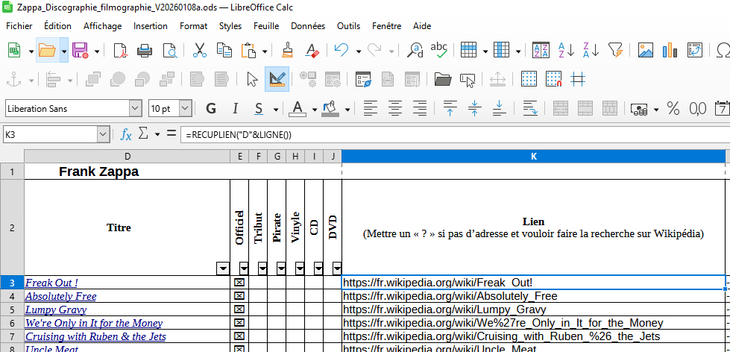Toggle the Design Mode icon

[277, 79]
